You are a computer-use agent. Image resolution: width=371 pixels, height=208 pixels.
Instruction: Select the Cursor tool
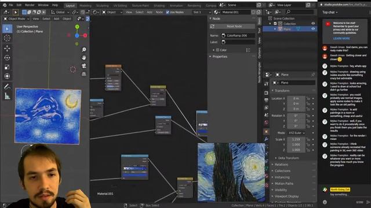click(x=7, y=38)
